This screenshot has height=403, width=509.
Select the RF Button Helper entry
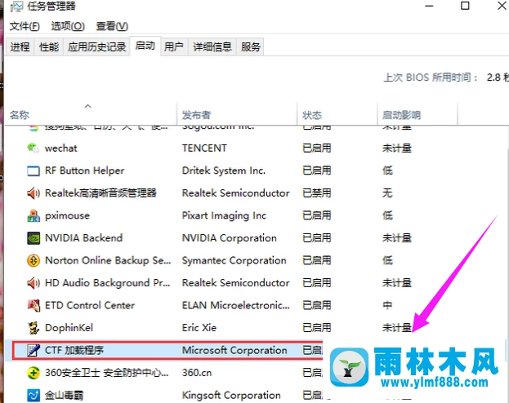[x=84, y=170]
